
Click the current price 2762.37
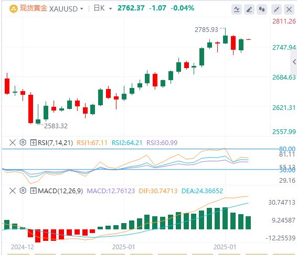[131, 8]
